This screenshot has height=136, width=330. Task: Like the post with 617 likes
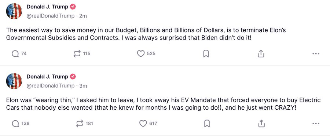148,124
